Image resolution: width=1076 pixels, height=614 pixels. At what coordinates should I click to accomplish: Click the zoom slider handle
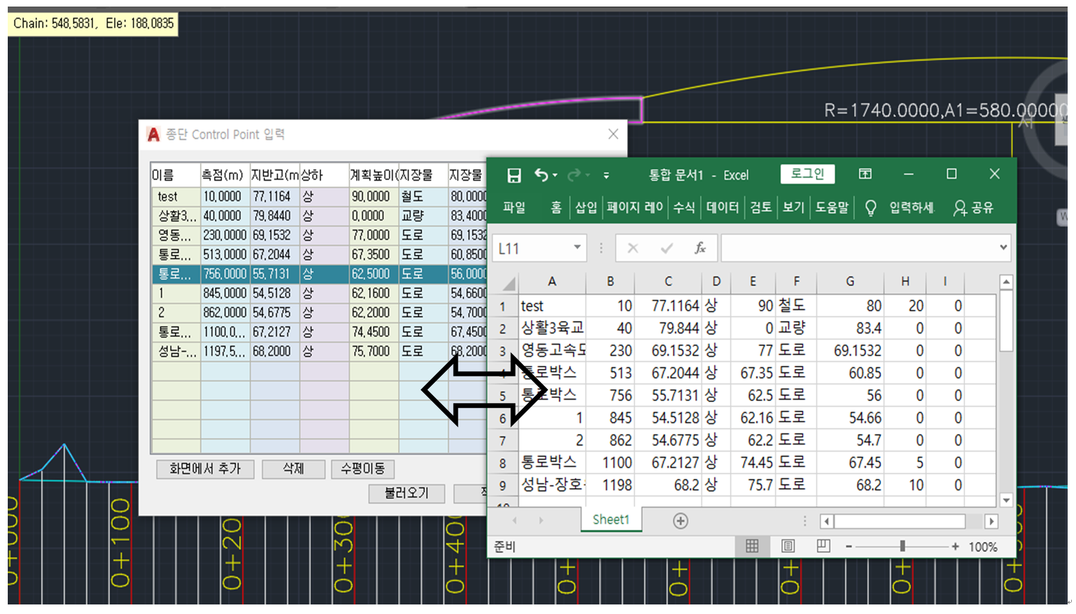point(902,546)
